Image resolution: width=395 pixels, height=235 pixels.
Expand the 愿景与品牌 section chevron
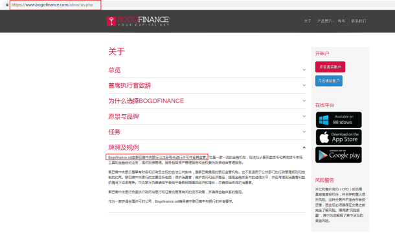(x=304, y=116)
